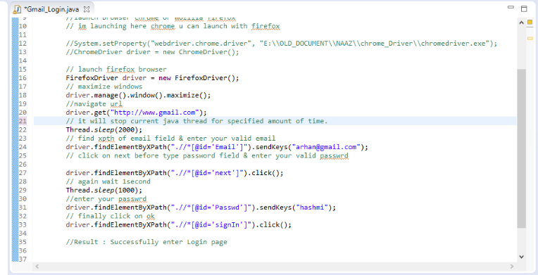Jump to the yellow overview ruler annotation

coord(530,38)
